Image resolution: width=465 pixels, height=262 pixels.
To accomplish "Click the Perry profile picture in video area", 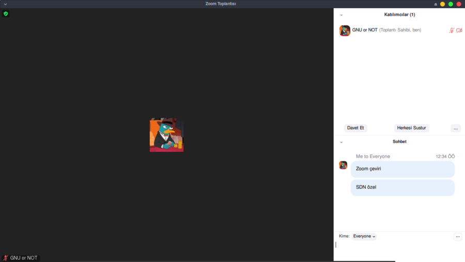I will point(166,135).
